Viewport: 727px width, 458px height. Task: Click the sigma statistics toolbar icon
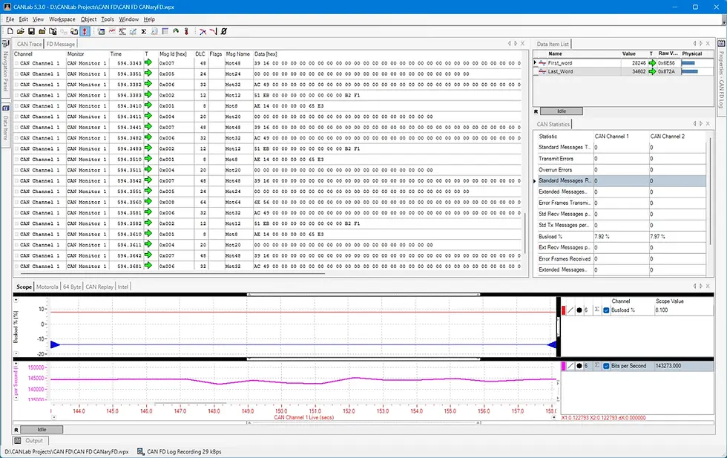click(144, 32)
